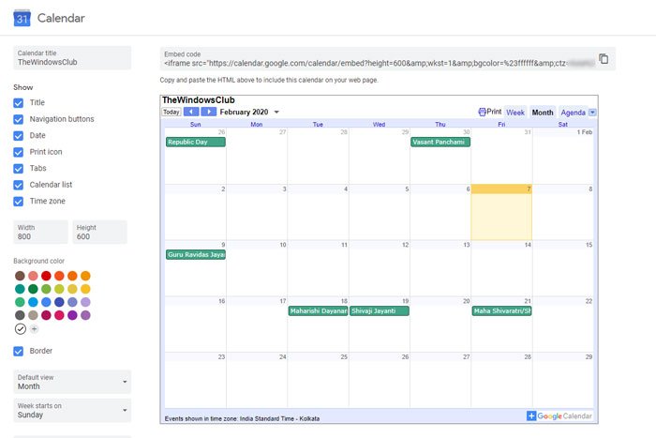
Task: Disable the Border checkbox
Action: tap(19, 352)
